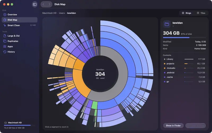The height and width of the screenshot is (133, 212).
Task: Click the Duplicates stacked icon
Action: pos(5,41)
